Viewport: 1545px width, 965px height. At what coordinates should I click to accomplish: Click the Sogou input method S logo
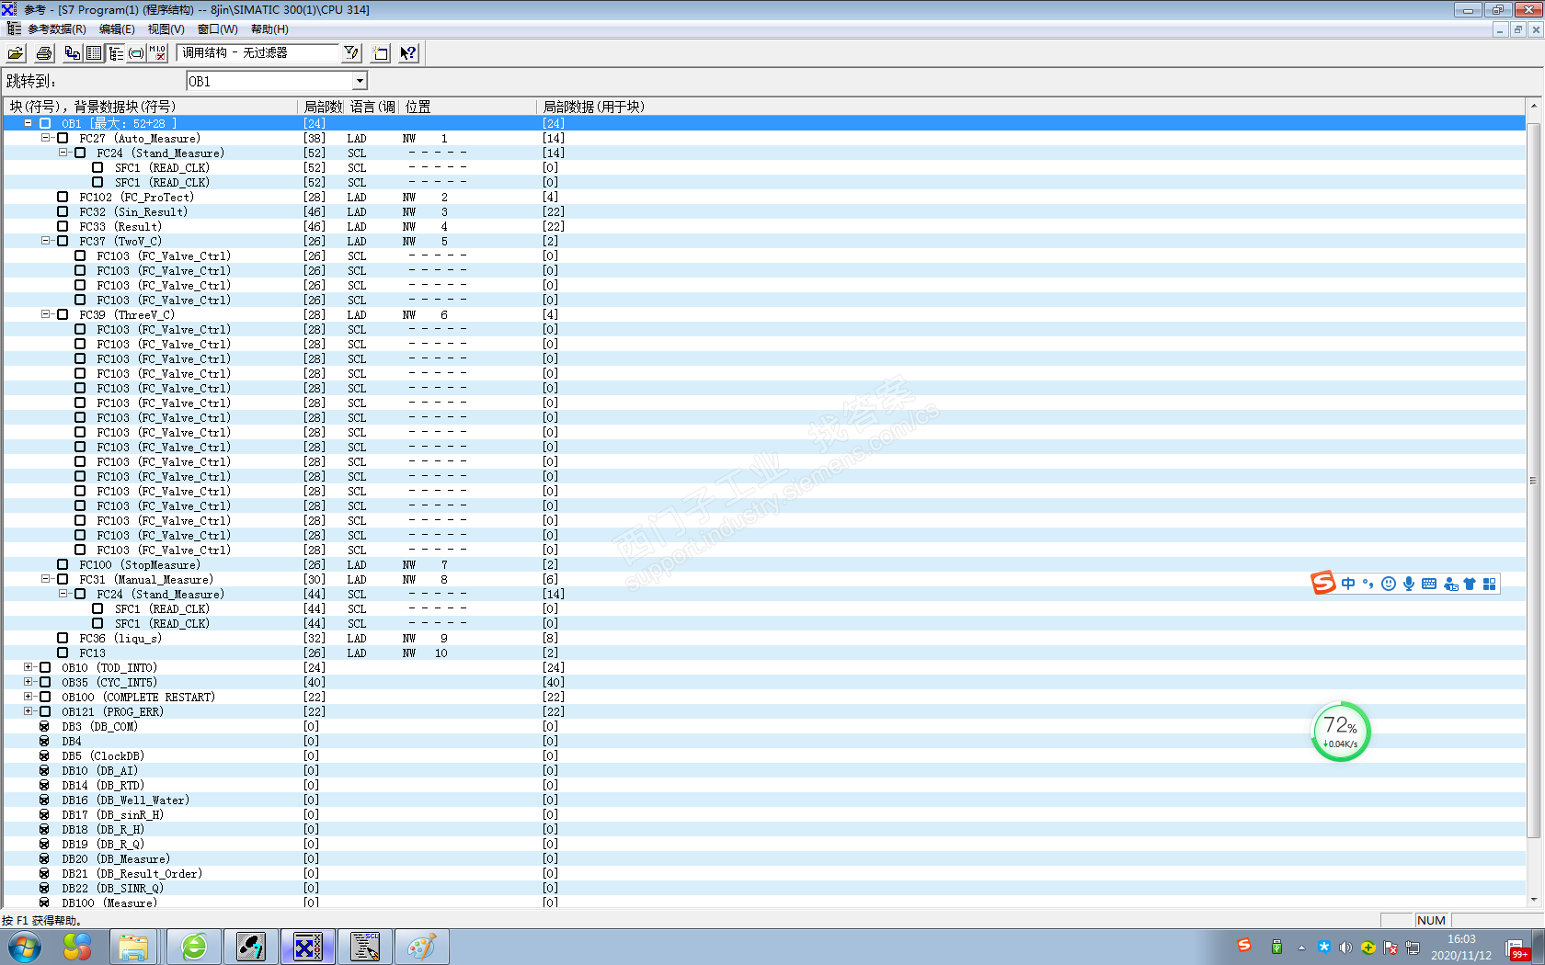[x=1322, y=584]
